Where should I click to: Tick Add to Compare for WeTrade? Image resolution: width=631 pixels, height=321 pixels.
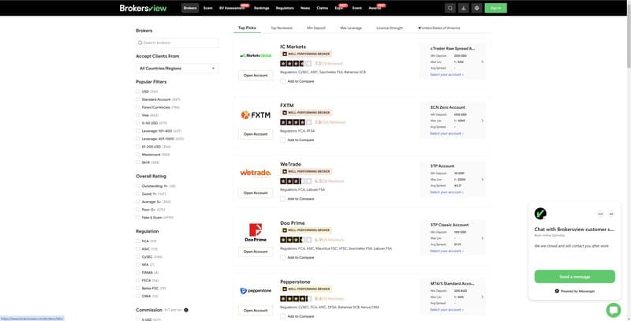pyautogui.click(x=283, y=199)
